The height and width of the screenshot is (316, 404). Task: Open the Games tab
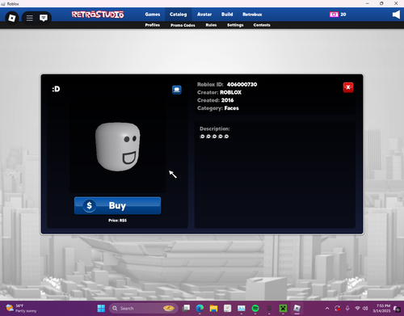pos(153,15)
